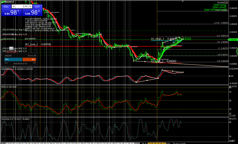The height and width of the screenshot is (144, 238).
Task: Click the highlighted date label on time axis
Action: coord(157,143)
